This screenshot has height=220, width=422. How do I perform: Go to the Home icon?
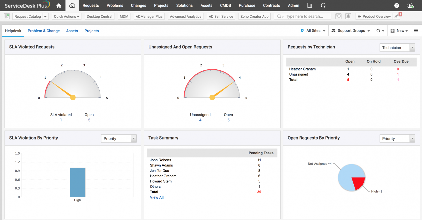point(59,6)
